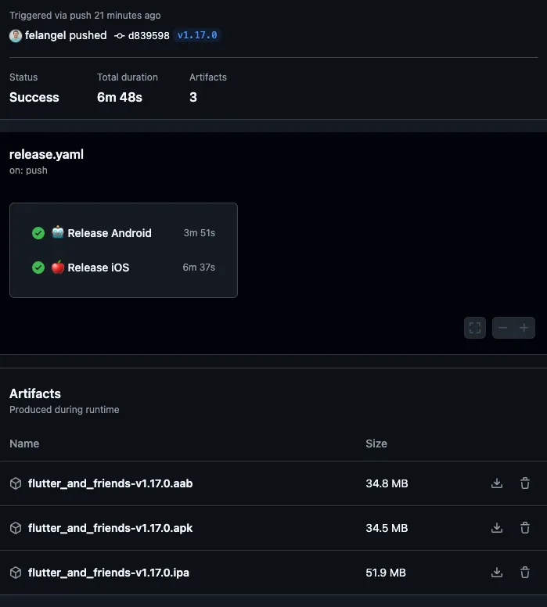Delete the .ipa artifact
This screenshot has height=607, width=547.
pyautogui.click(x=525, y=572)
